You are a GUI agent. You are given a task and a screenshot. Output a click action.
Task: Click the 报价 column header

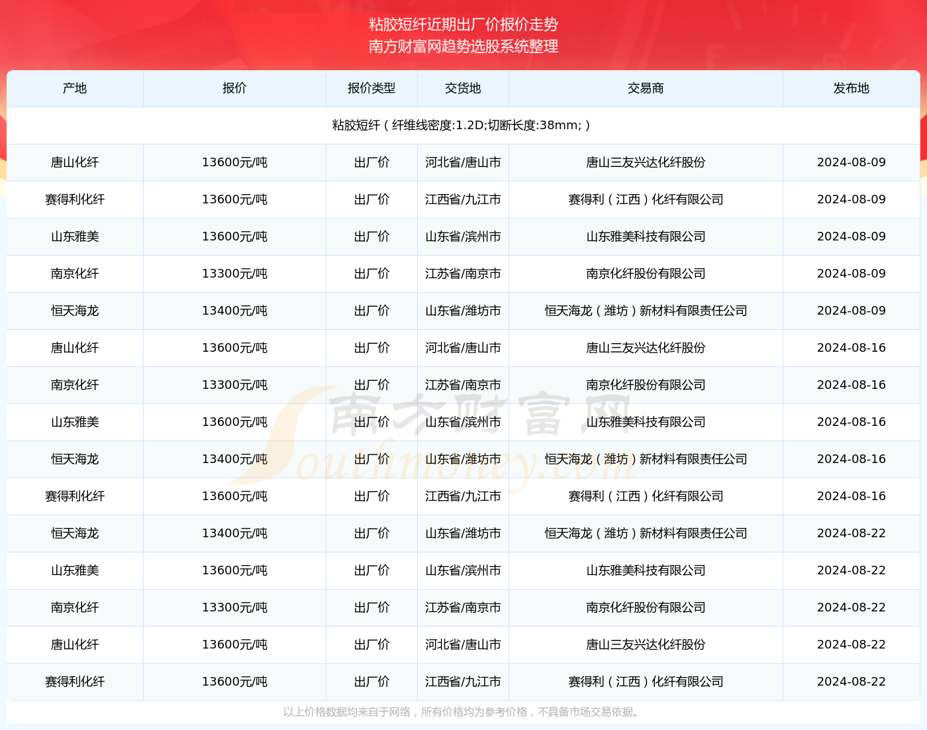(x=234, y=88)
